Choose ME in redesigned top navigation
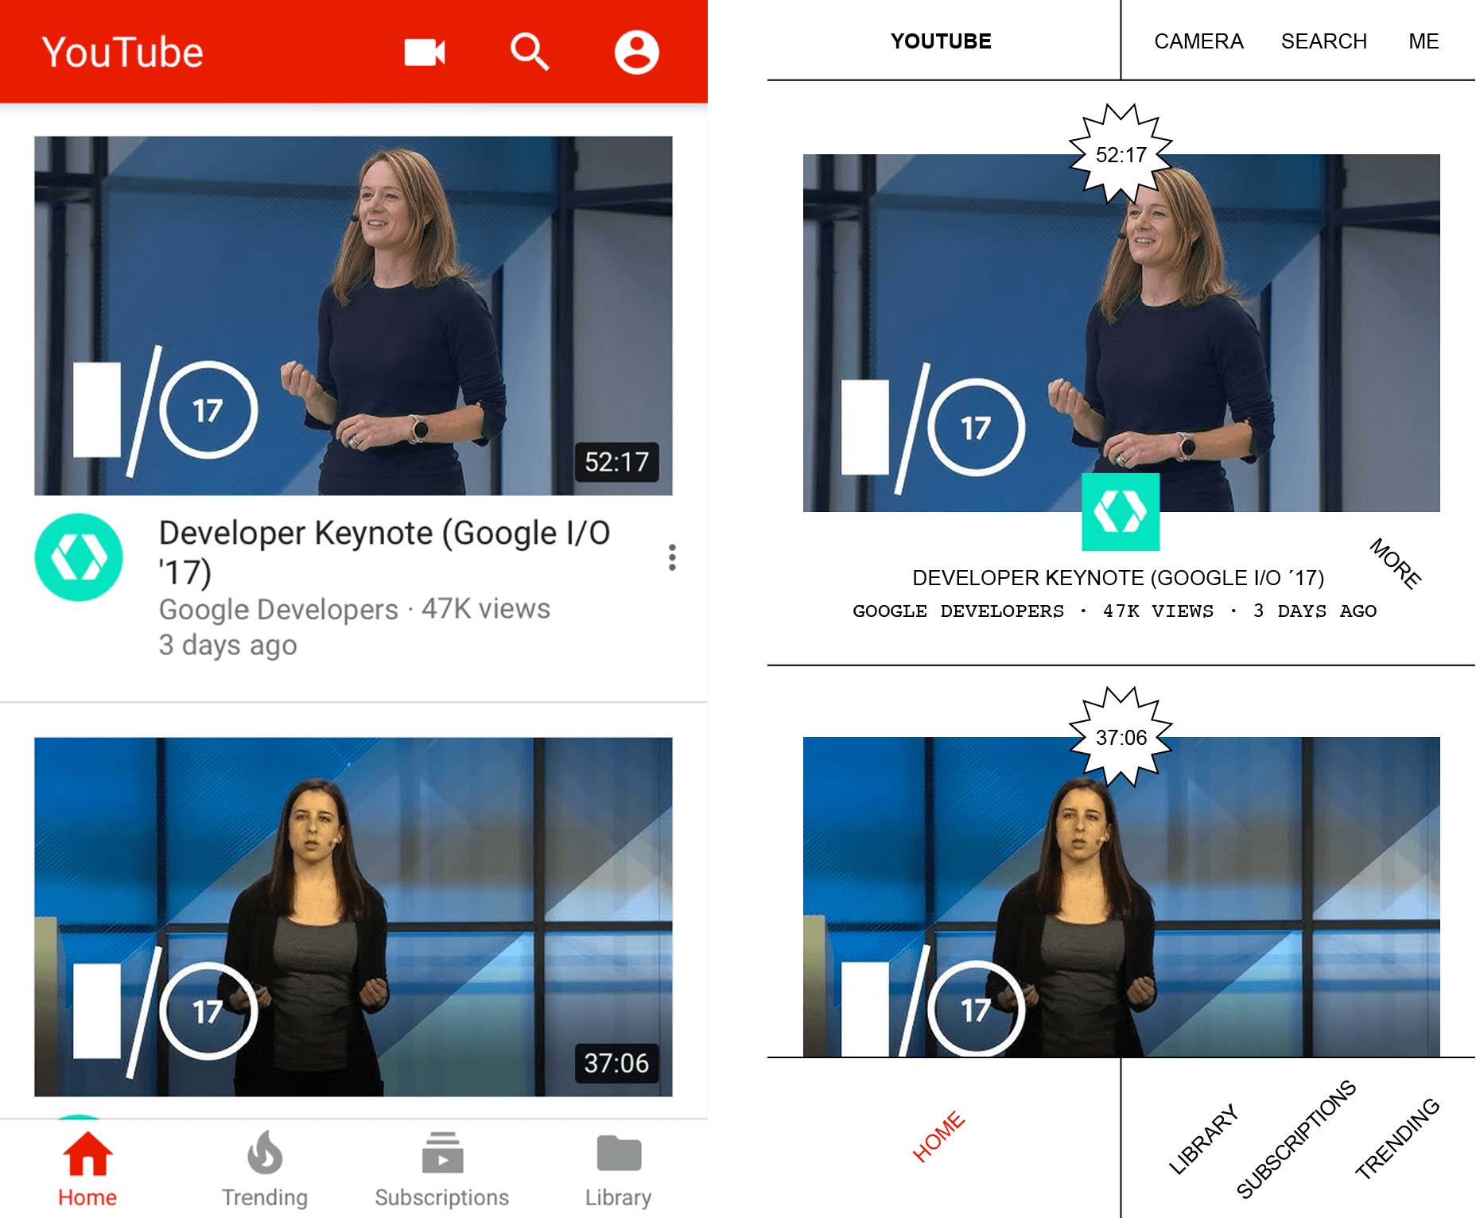1476x1218 pixels. (1424, 41)
